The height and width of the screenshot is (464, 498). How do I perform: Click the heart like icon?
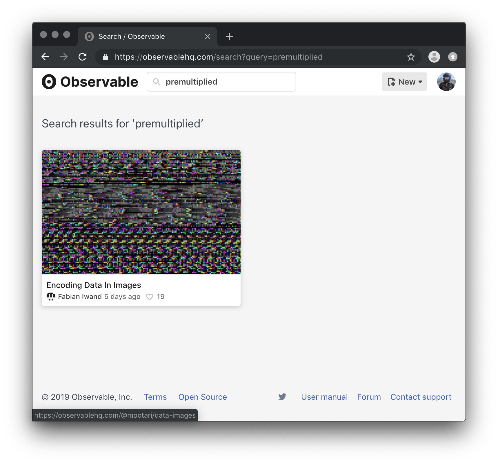pyautogui.click(x=150, y=297)
